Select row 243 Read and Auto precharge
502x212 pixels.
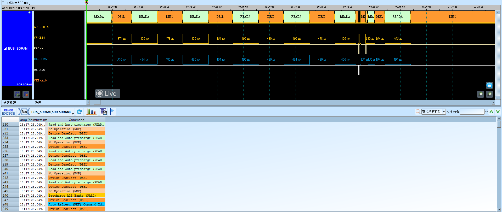(76, 182)
